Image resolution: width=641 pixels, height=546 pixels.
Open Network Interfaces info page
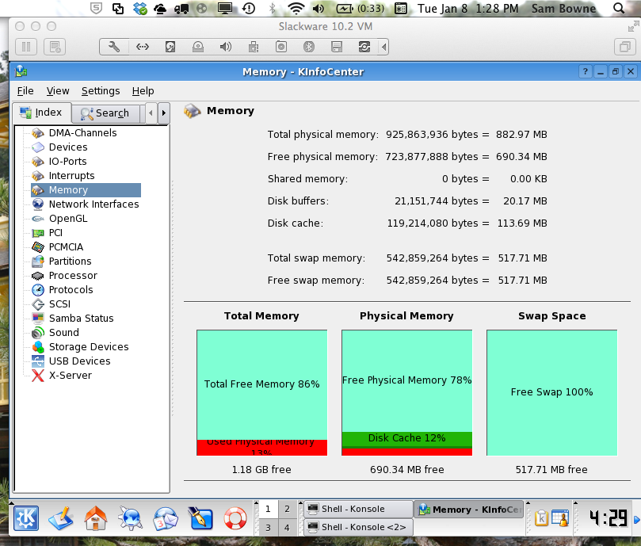click(93, 204)
